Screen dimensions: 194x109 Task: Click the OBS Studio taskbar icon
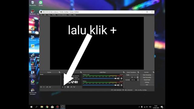pyautogui.click(x=63, y=107)
